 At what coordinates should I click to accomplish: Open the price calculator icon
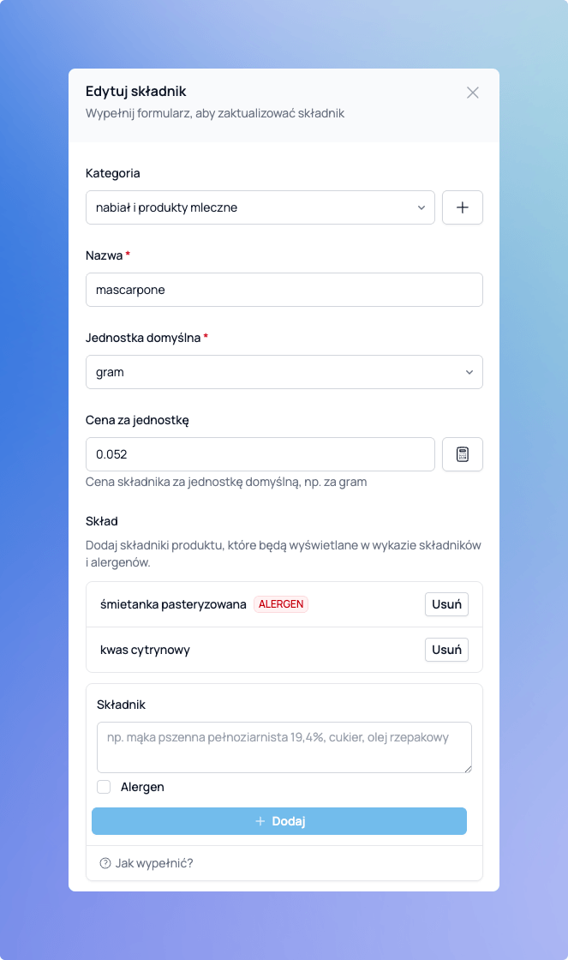click(x=463, y=454)
